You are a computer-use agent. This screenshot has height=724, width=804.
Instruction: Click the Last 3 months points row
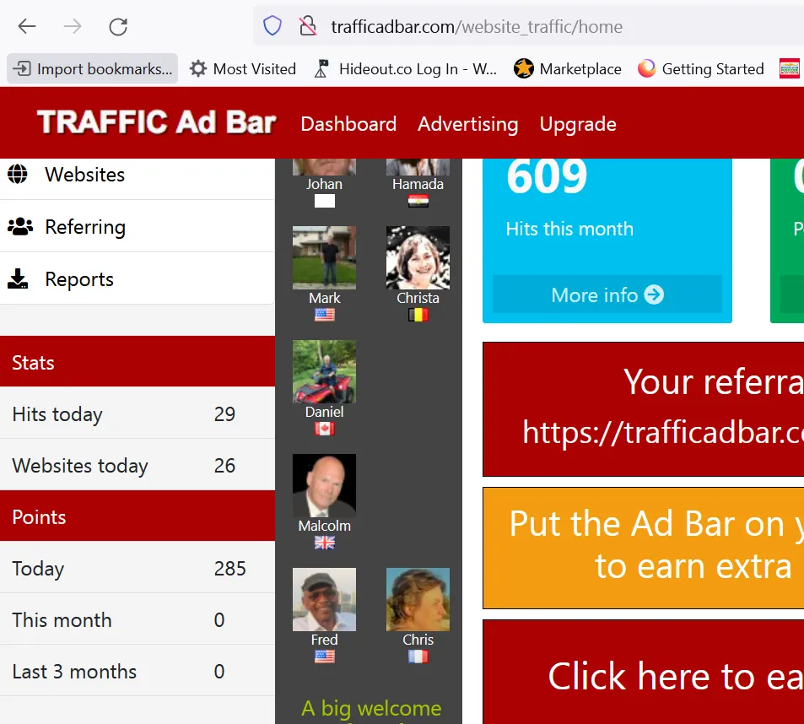click(x=138, y=671)
